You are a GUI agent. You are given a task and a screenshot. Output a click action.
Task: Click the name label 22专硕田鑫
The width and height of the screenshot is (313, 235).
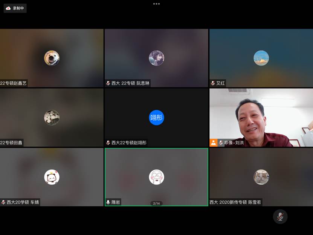point(12,143)
